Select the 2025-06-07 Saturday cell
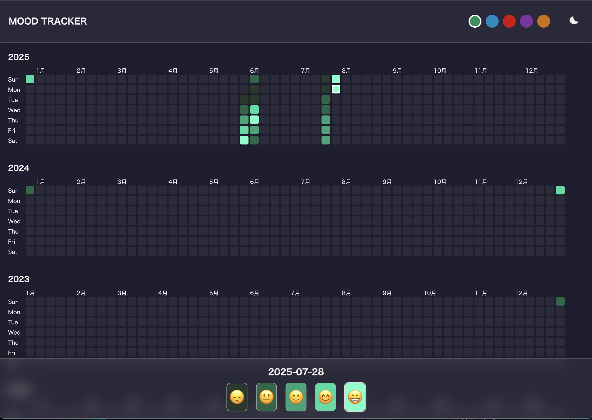Image resolution: width=592 pixels, height=420 pixels. pos(254,140)
